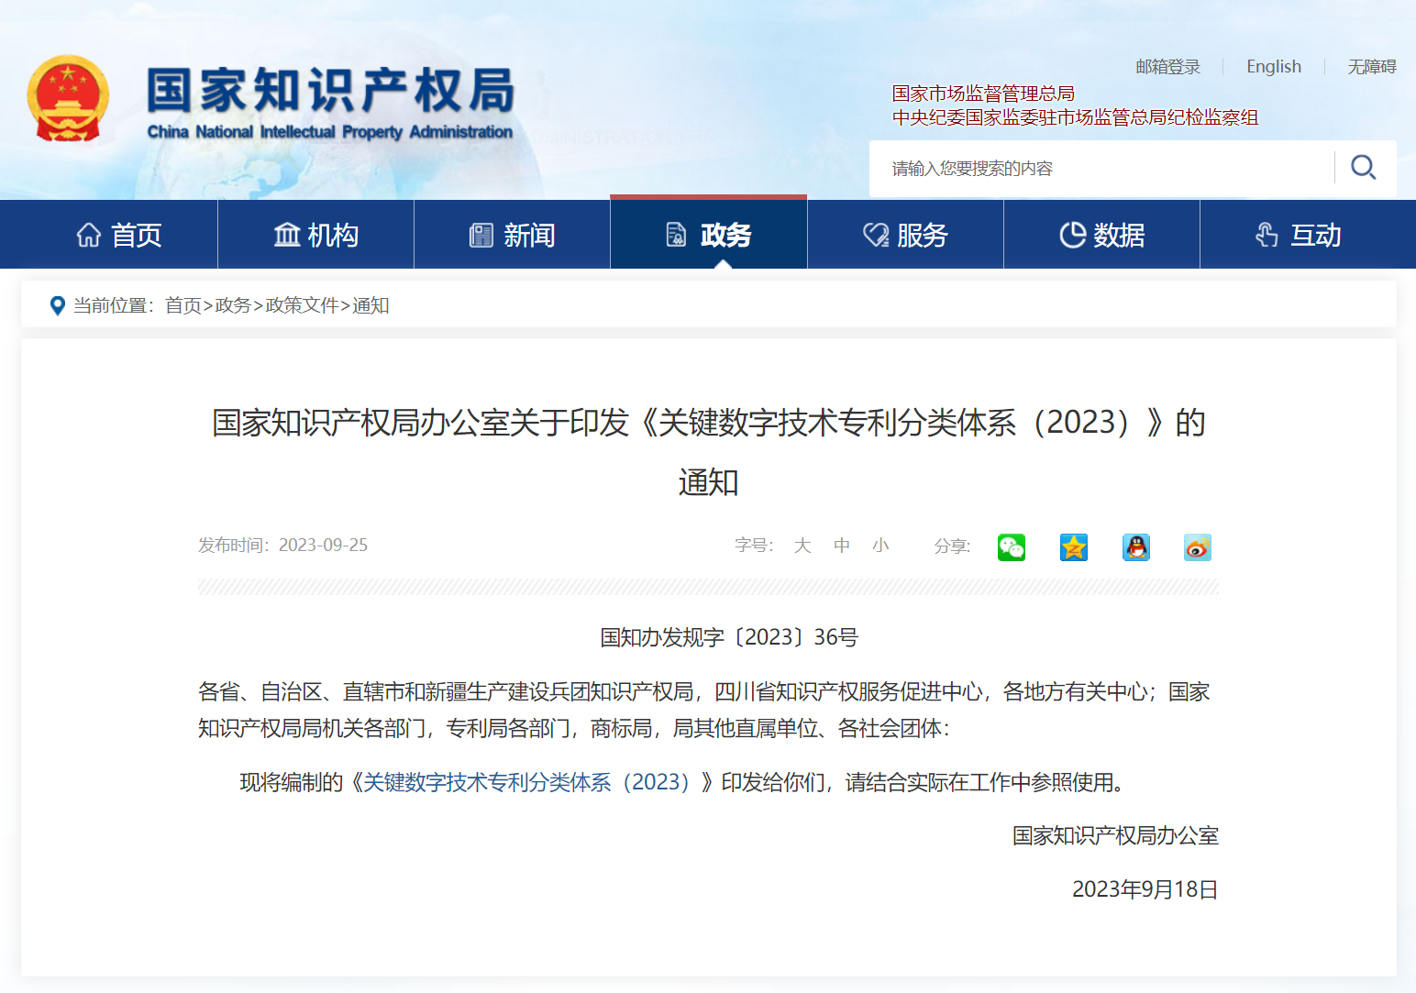Click the signature 国家知识产权局办公室
Screen dimensions: 1416x993
1115,835
